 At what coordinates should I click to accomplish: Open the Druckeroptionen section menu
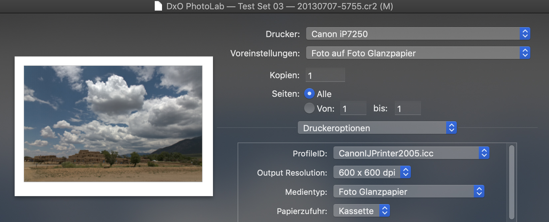[x=372, y=128]
